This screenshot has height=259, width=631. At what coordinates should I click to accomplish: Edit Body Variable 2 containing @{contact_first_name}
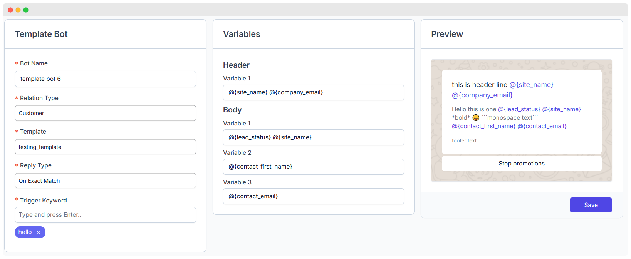coord(313,167)
